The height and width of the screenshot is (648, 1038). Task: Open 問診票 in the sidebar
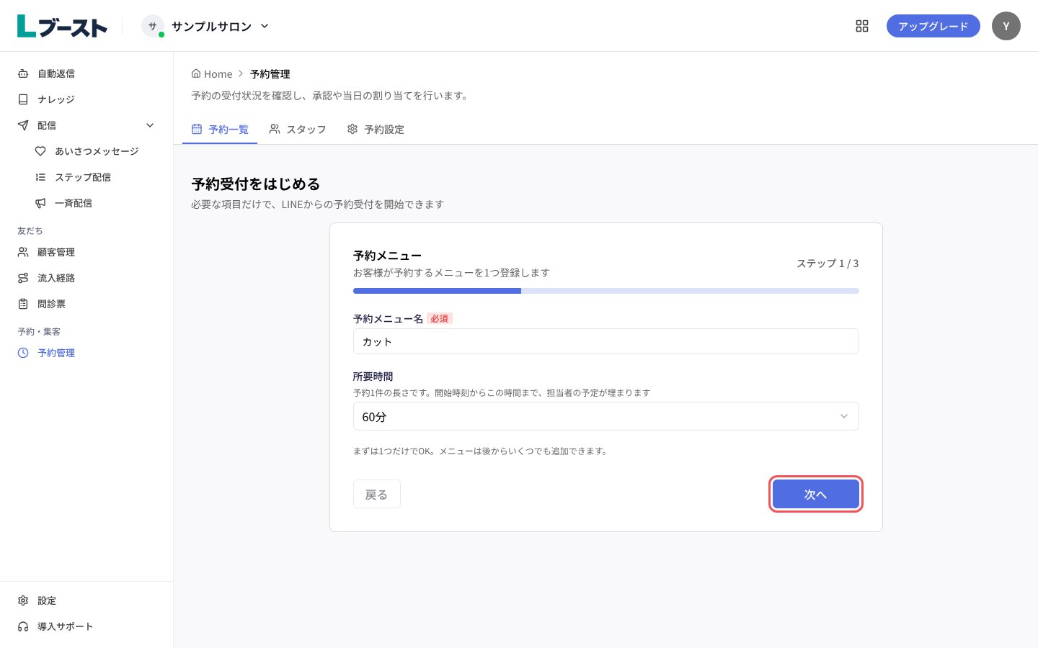click(x=86, y=304)
